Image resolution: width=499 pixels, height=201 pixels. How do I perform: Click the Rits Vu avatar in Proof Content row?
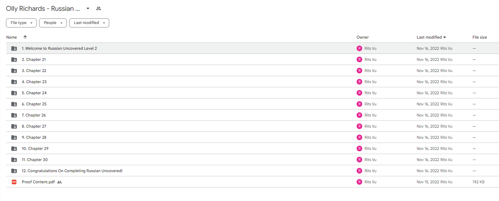coord(359,182)
